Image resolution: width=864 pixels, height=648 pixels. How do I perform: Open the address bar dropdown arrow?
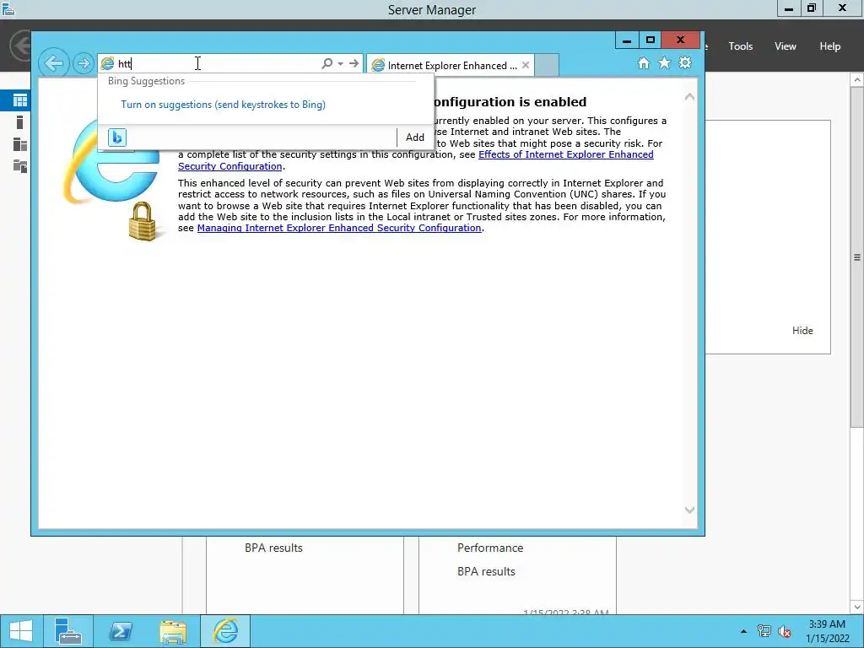click(x=341, y=64)
